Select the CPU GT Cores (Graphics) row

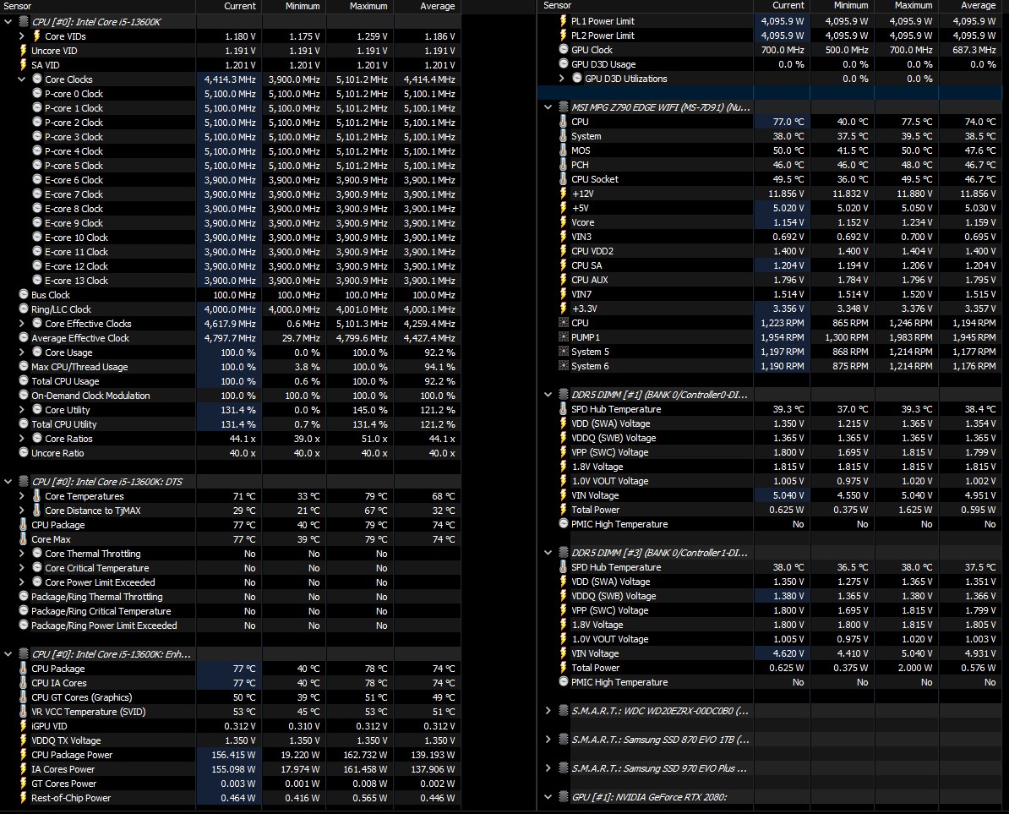pyautogui.click(x=231, y=697)
